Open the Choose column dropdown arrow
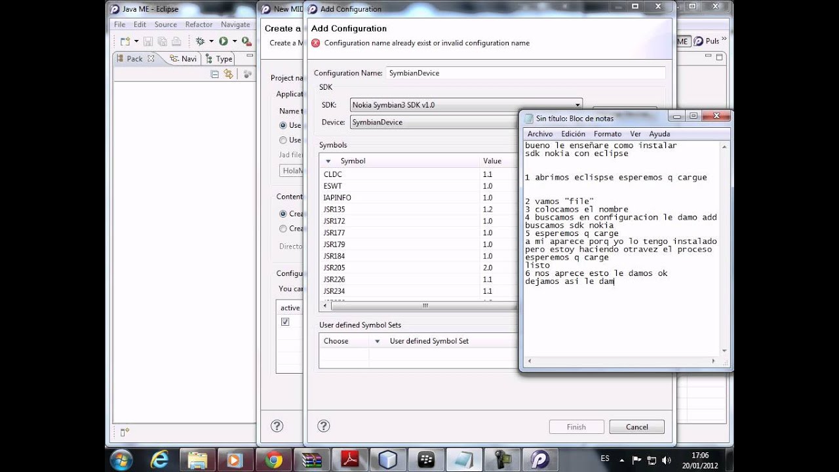Image resolution: width=839 pixels, height=472 pixels. [377, 342]
